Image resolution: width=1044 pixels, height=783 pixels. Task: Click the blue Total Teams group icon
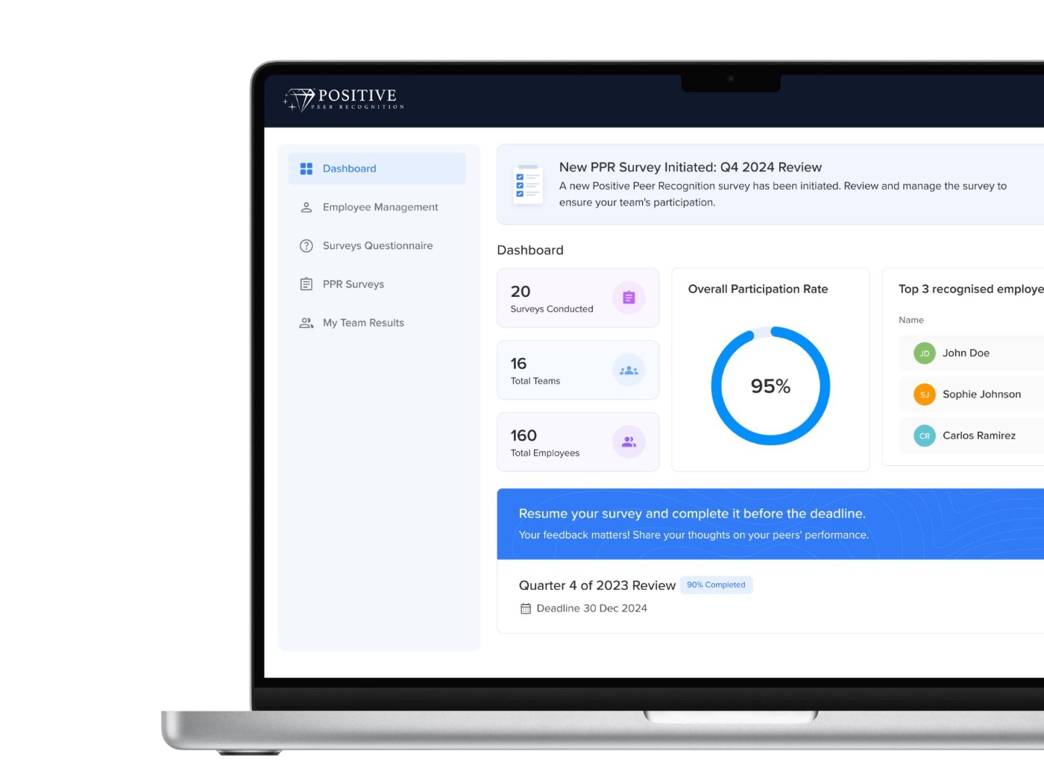coord(629,370)
